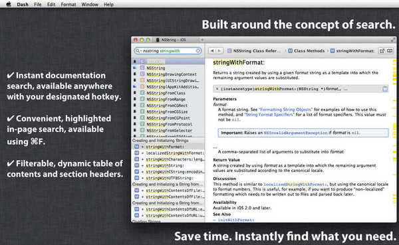The height and width of the screenshot is (245, 399).
Task: Open the search magnifier dropdown
Action: click(x=138, y=51)
